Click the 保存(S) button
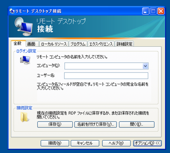This screenshot has width=170, height=153. pos(55,125)
